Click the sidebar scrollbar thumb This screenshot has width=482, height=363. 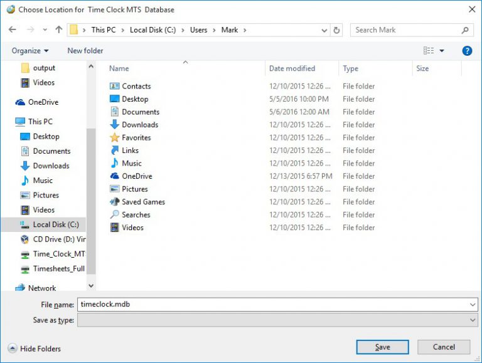[x=91, y=201]
